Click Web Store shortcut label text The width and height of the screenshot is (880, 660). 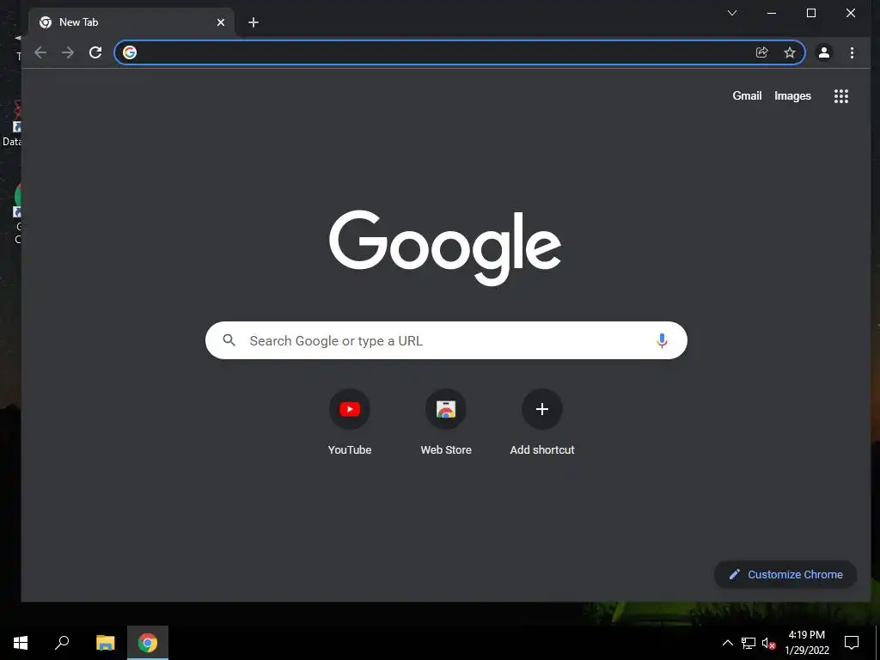coord(446,449)
